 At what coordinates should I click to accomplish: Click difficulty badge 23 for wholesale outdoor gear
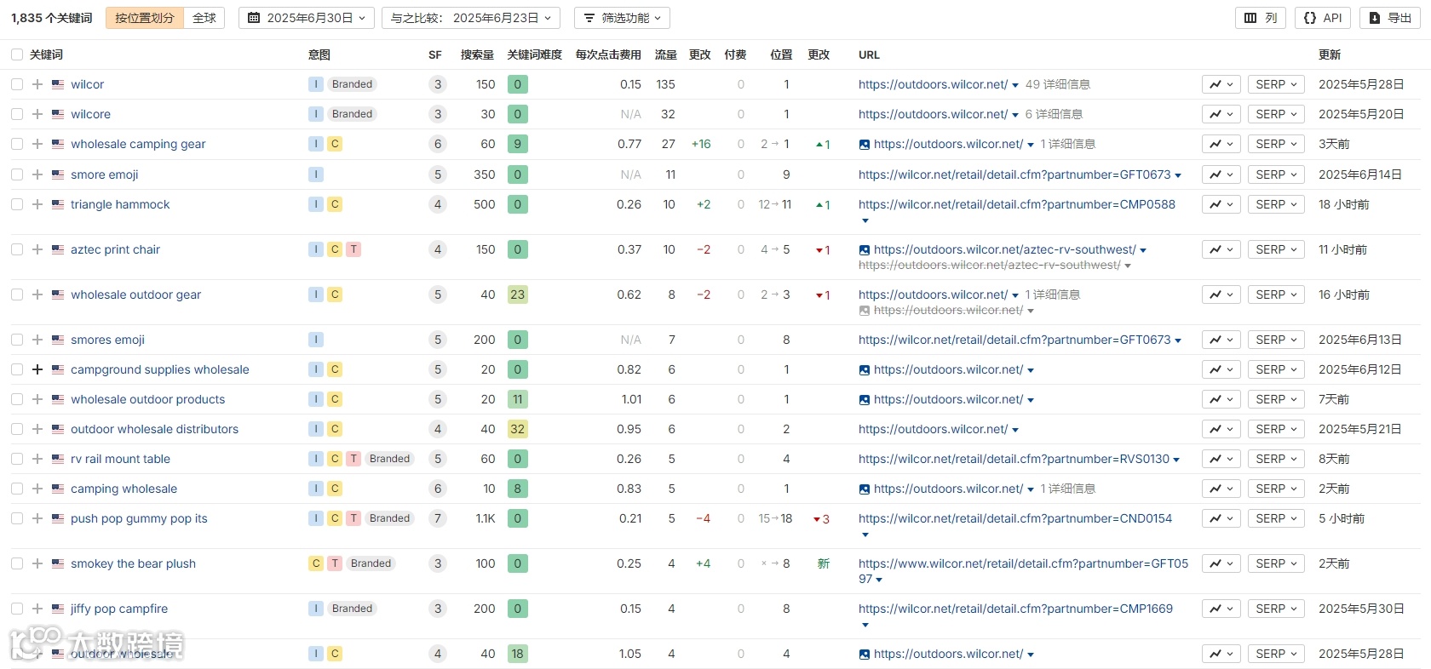517,294
